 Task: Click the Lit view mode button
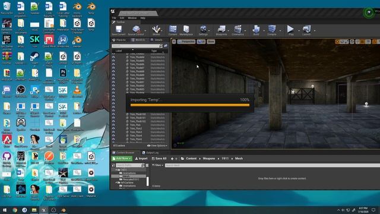(x=201, y=42)
